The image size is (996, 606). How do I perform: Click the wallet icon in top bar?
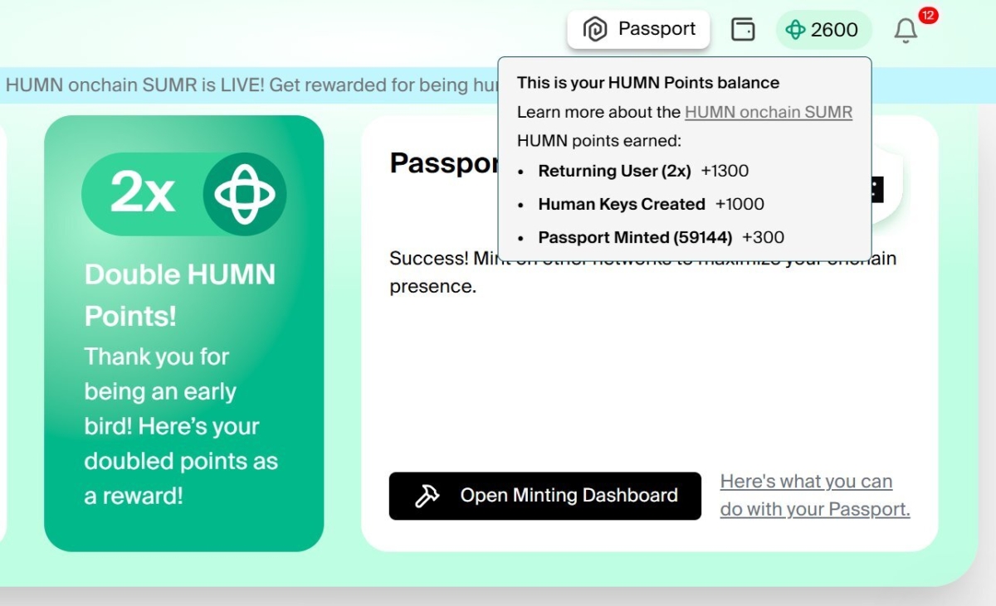(x=743, y=28)
